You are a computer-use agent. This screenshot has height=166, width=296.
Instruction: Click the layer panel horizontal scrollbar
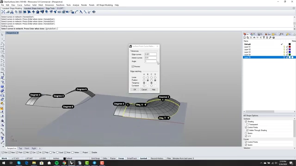point(260,112)
